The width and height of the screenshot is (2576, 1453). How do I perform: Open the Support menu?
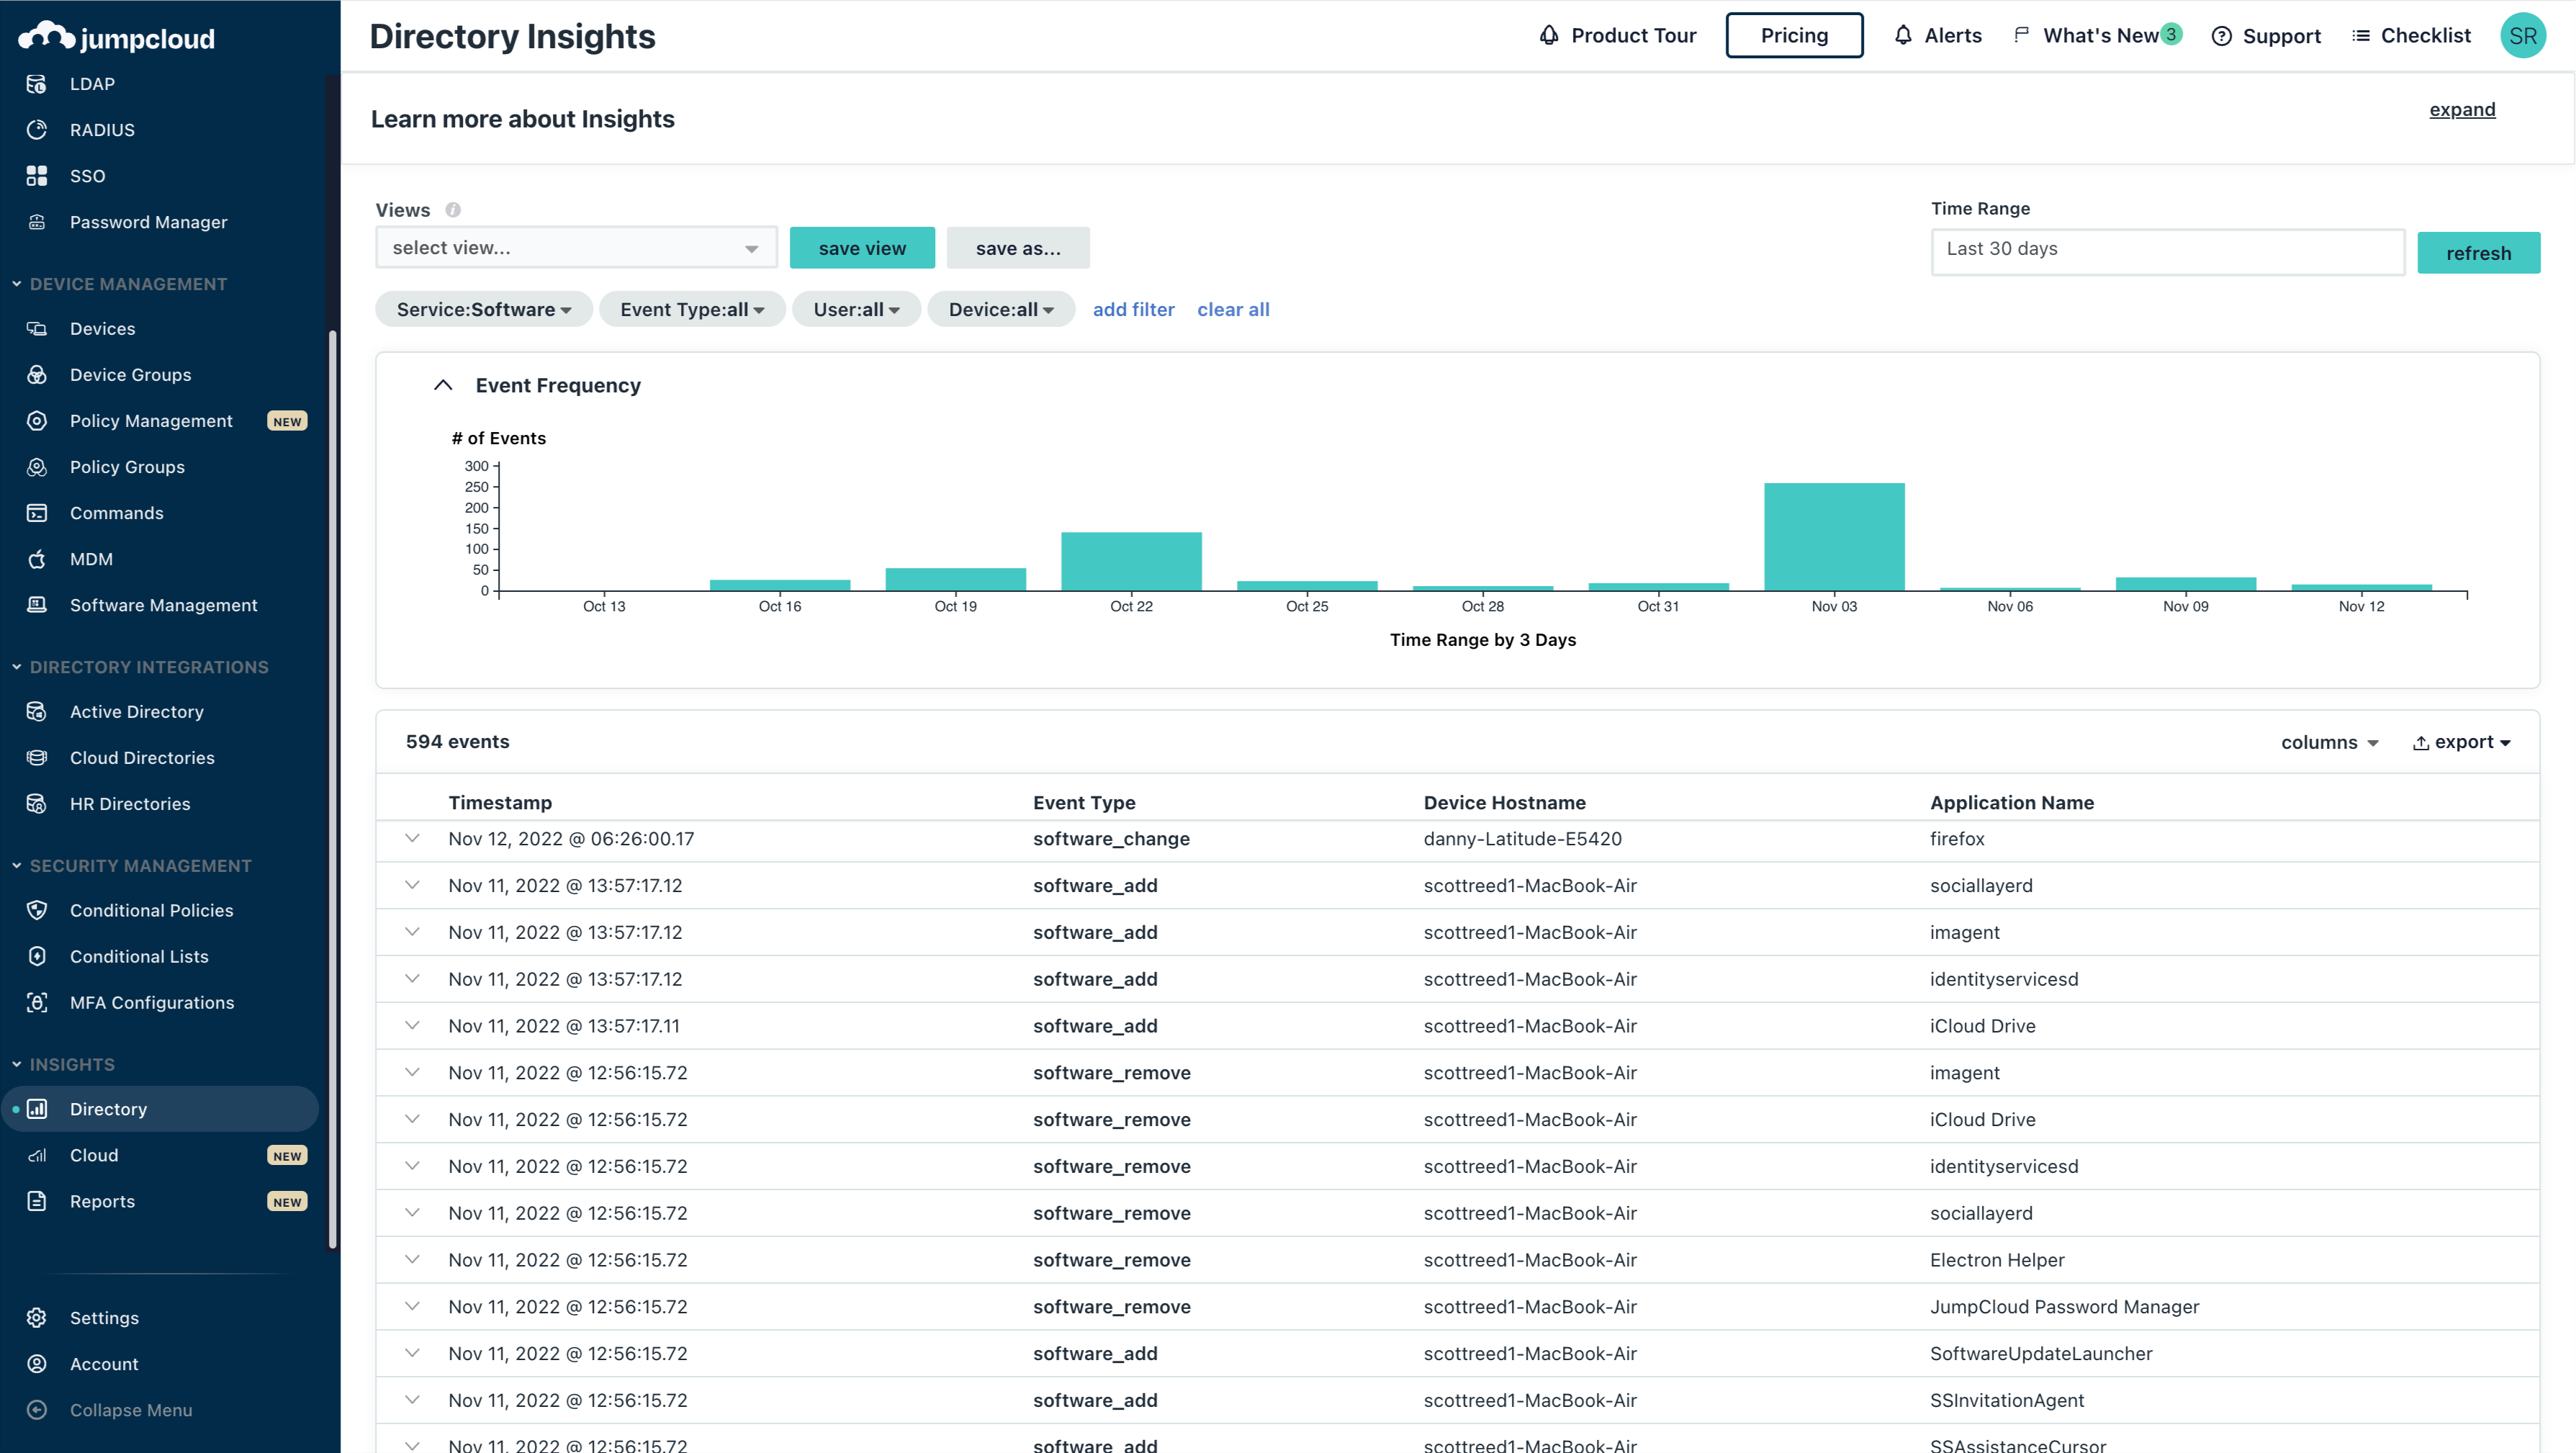click(x=2266, y=35)
